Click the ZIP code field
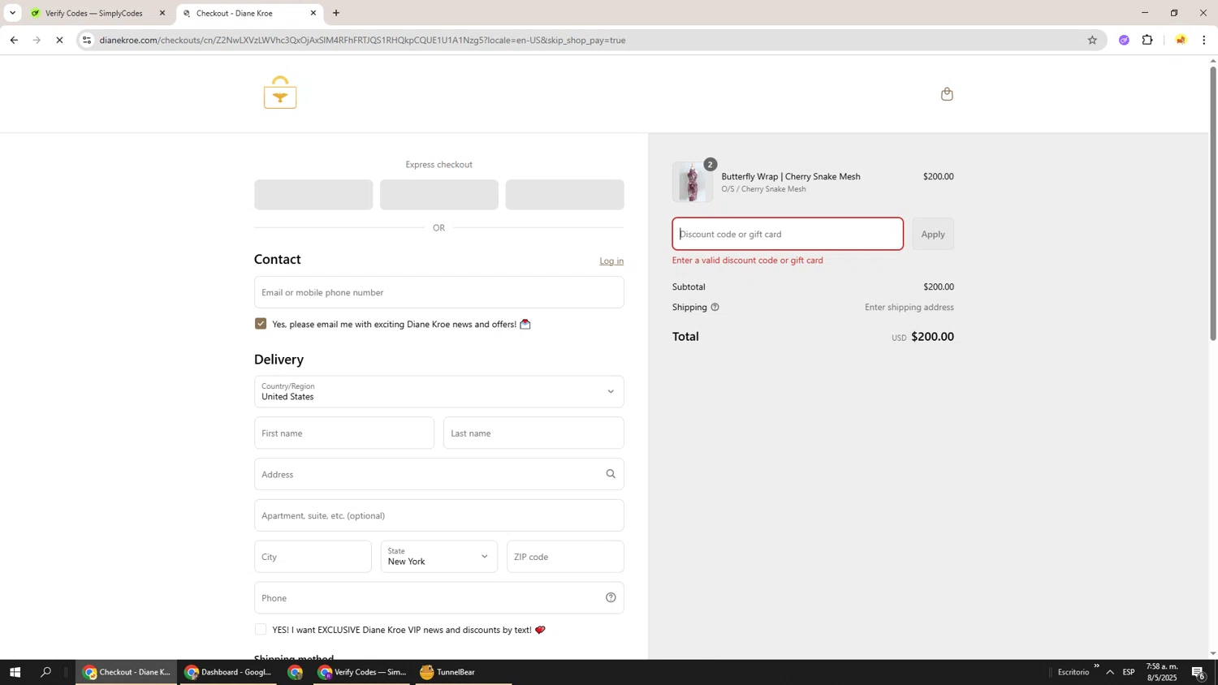 [x=565, y=557]
